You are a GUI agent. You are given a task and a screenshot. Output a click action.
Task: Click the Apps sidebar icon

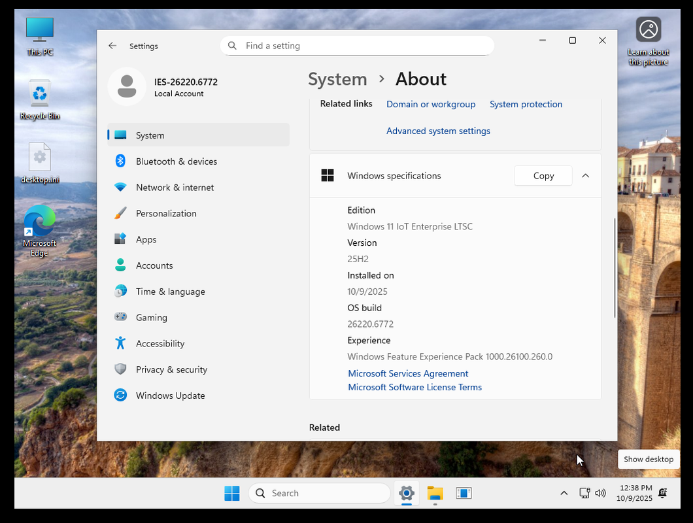tap(120, 239)
